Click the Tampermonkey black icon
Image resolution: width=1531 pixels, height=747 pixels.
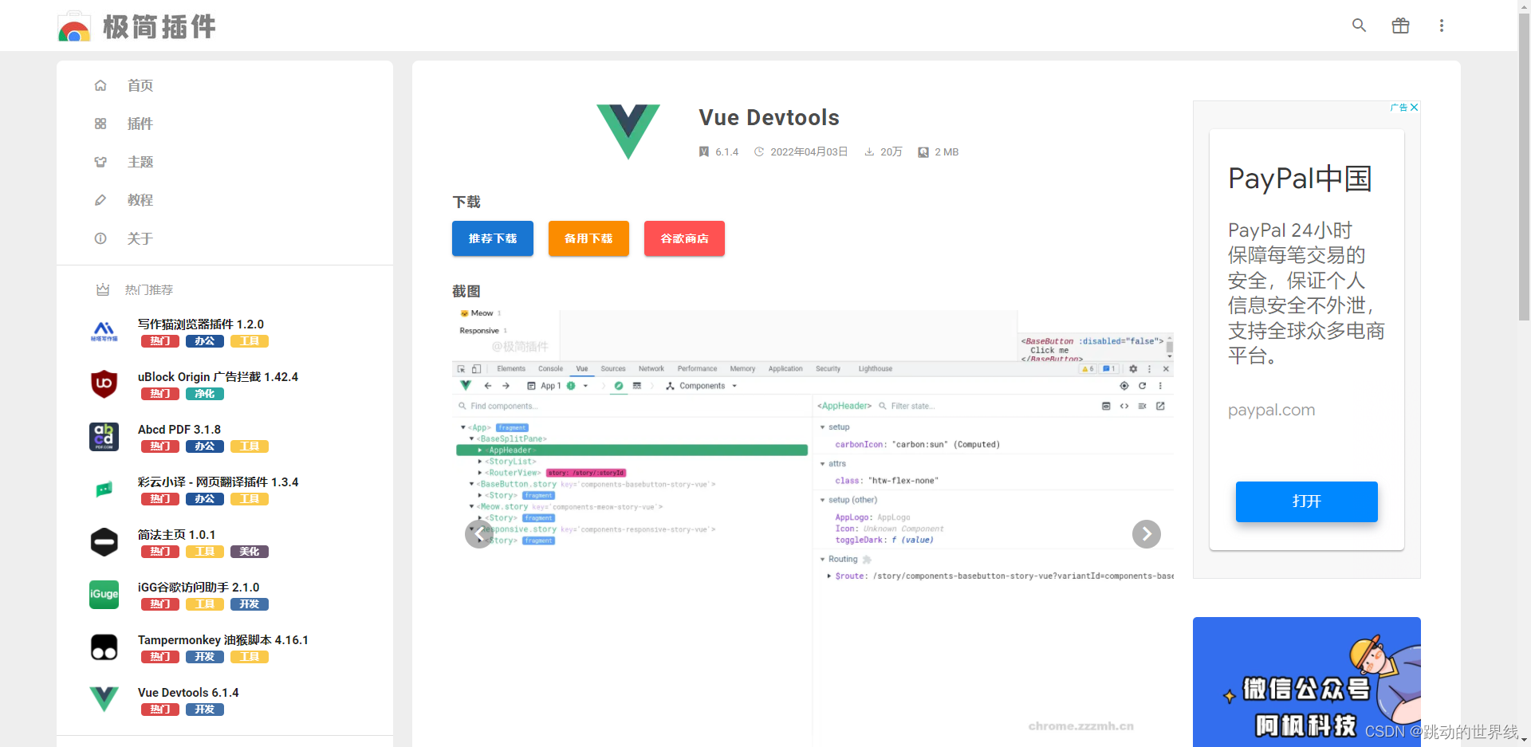[104, 647]
